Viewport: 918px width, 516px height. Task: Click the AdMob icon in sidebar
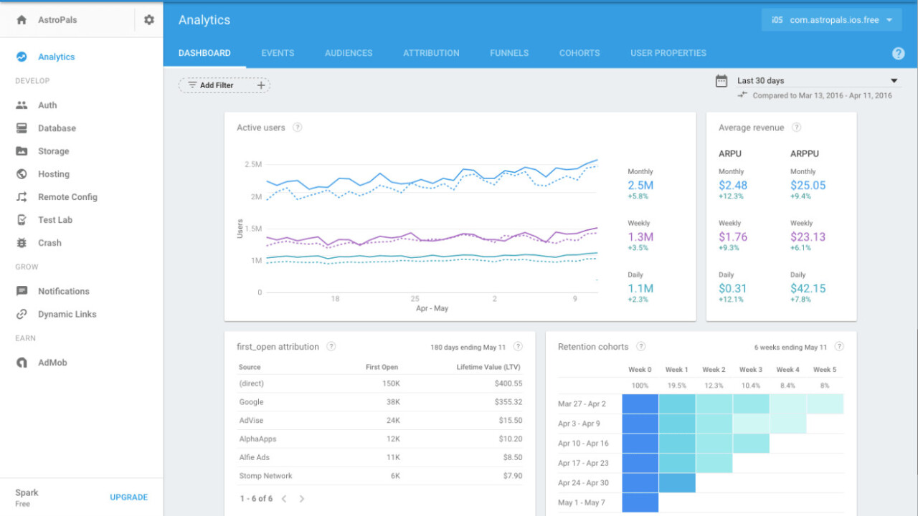pyautogui.click(x=22, y=363)
